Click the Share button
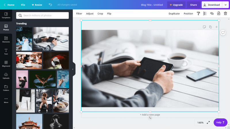 tap(193, 5)
